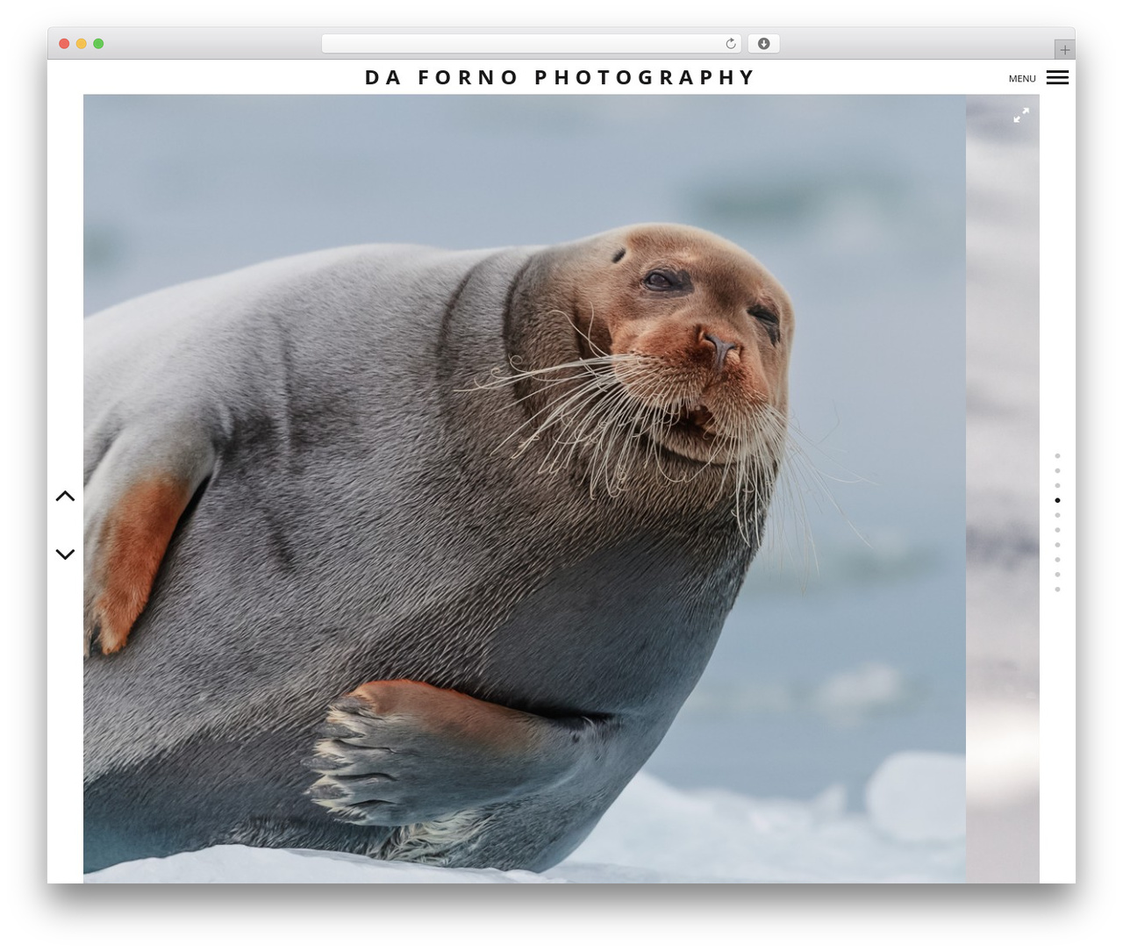Go to next photo with down chevron
This screenshot has height=951, width=1123.
(x=65, y=554)
